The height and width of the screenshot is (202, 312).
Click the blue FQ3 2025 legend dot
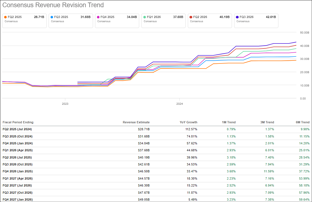[52, 17]
